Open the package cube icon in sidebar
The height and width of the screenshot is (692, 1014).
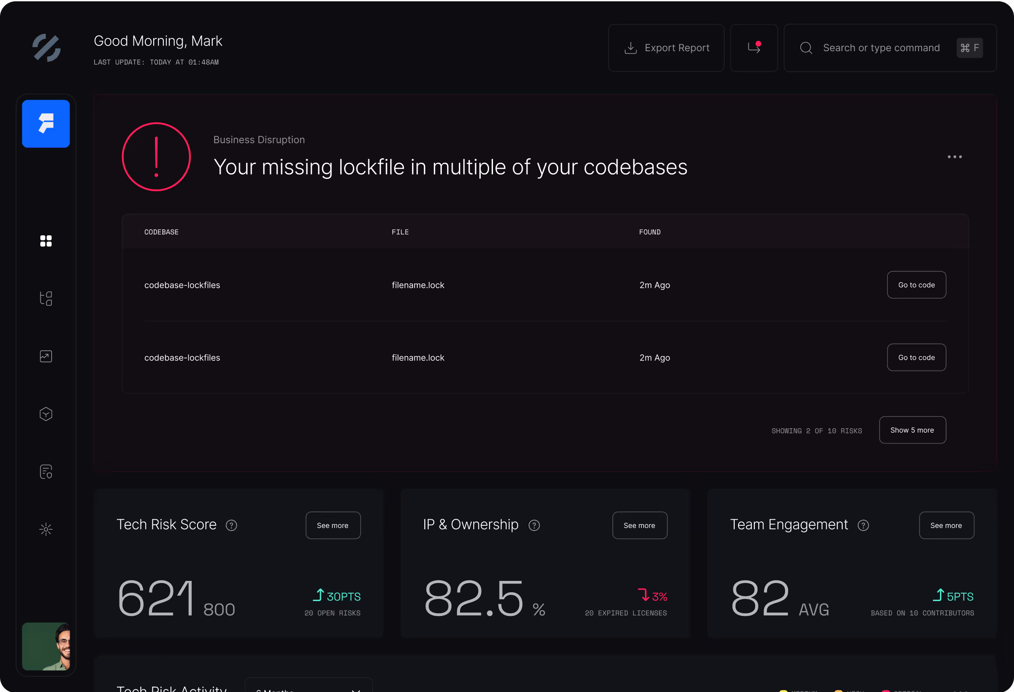46,414
